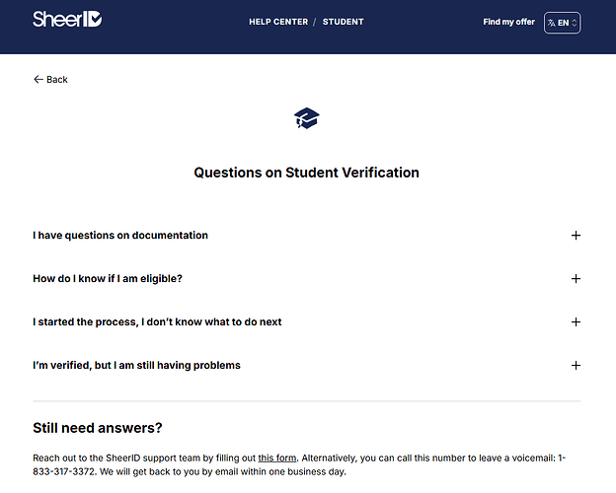Click the back arrow icon
Image resolution: width=616 pixels, height=493 pixels.
pos(38,79)
